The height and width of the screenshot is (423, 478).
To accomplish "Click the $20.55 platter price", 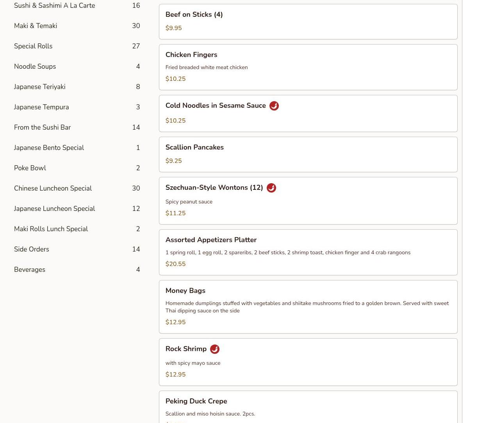I will (175, 264).
